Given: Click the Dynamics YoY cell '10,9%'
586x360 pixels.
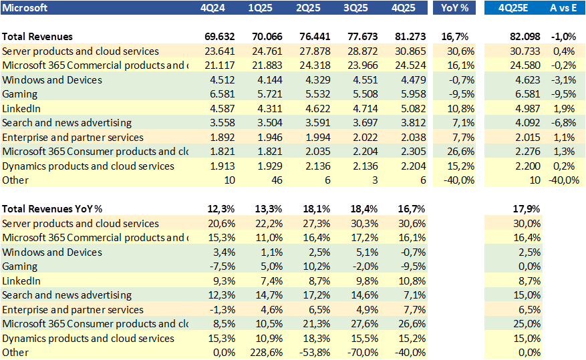Looking at the screenshot, I should (269, 339).
